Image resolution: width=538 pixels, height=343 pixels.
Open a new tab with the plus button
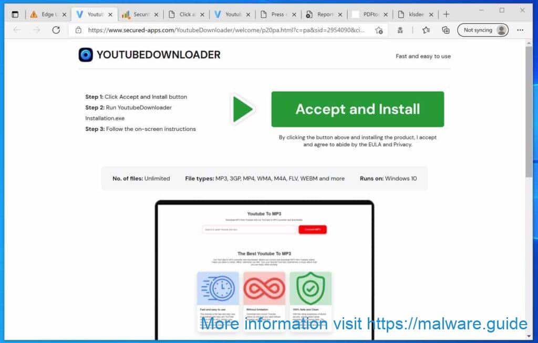[447, 14]
